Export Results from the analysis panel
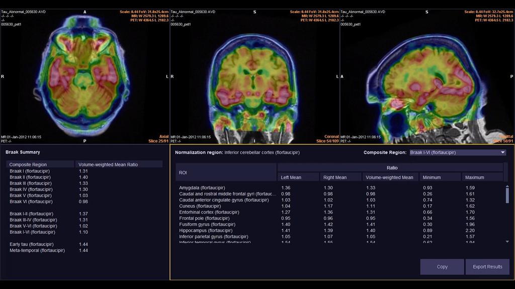The image size is (515, 289). click(x=486, y=266)
